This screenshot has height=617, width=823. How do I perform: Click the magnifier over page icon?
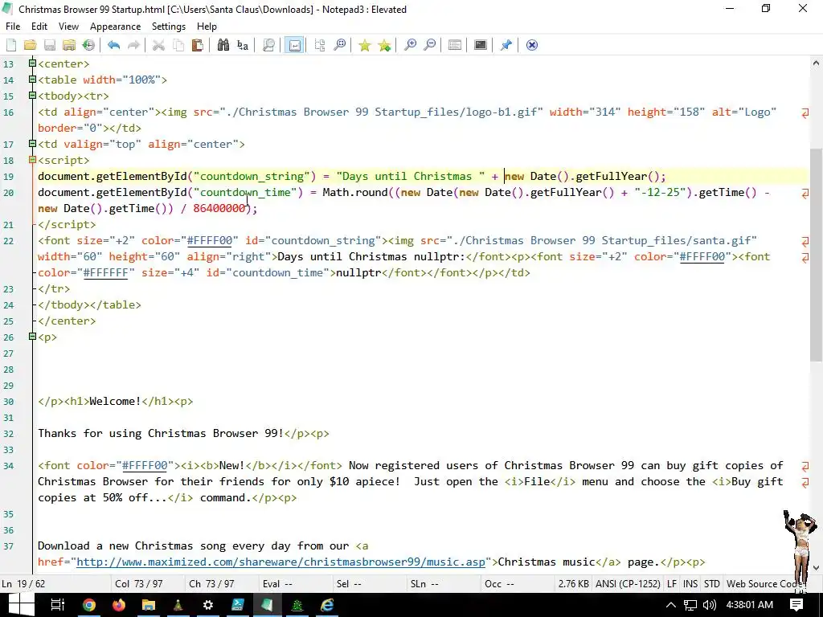(268, 45)
